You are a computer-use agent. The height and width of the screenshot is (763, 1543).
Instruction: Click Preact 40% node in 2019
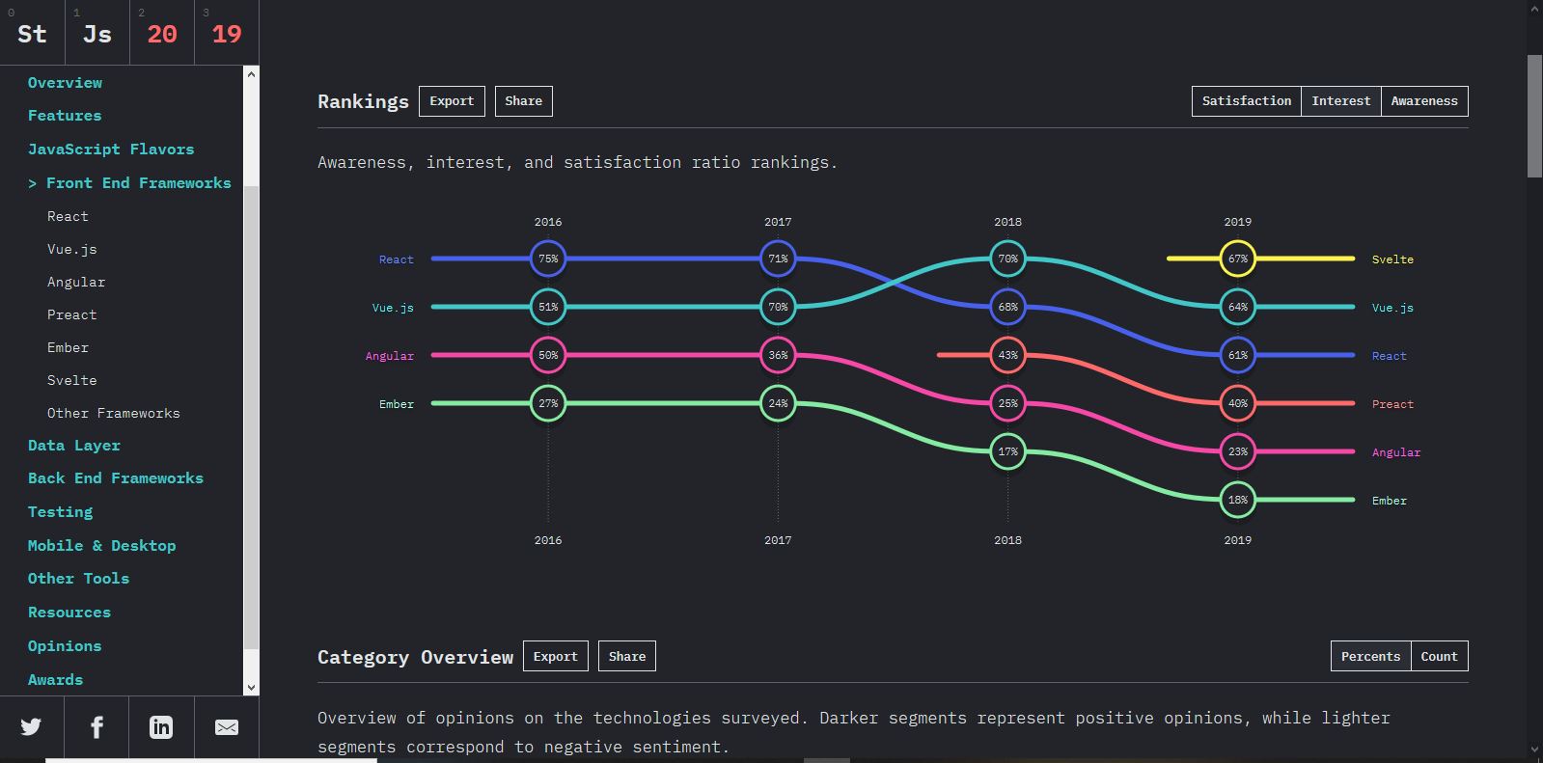(x=1238, y=403)
